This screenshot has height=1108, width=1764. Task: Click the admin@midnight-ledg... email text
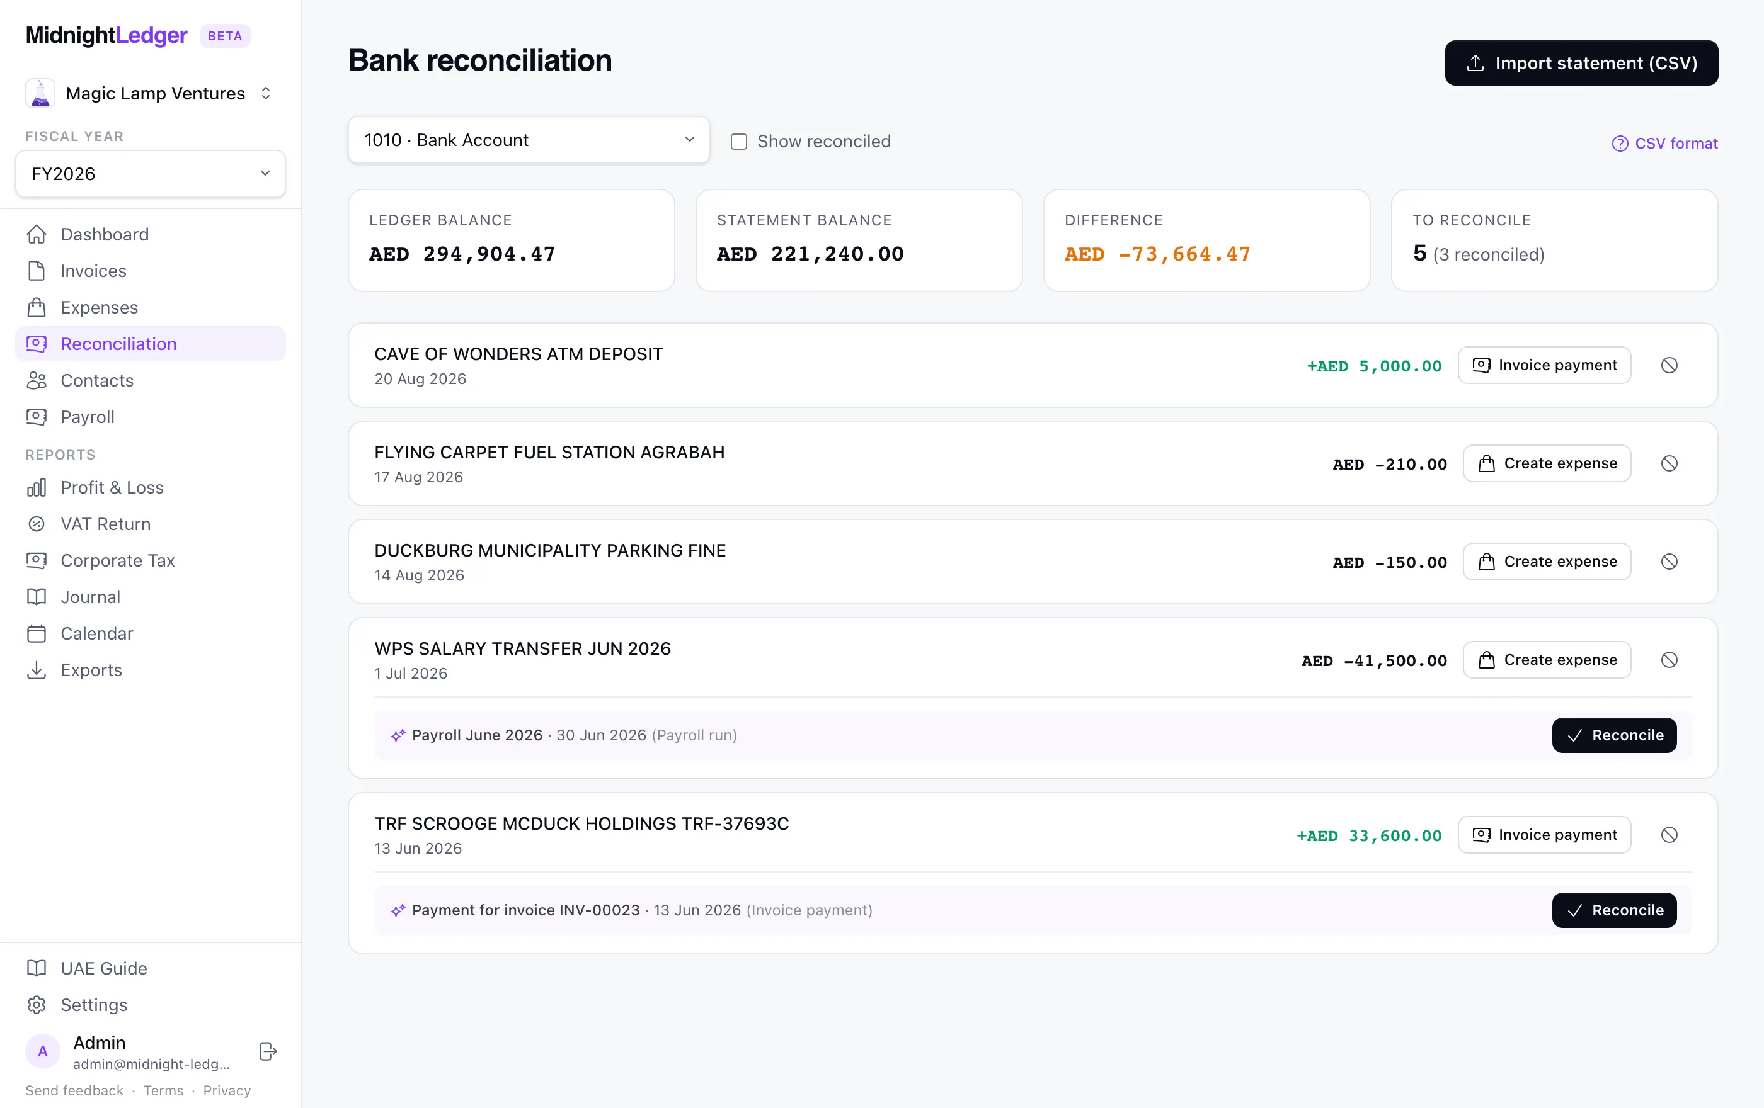(152, 1064)
